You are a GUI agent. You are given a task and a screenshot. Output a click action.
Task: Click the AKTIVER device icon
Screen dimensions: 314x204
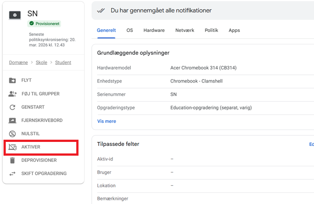(x=12, y=147)
